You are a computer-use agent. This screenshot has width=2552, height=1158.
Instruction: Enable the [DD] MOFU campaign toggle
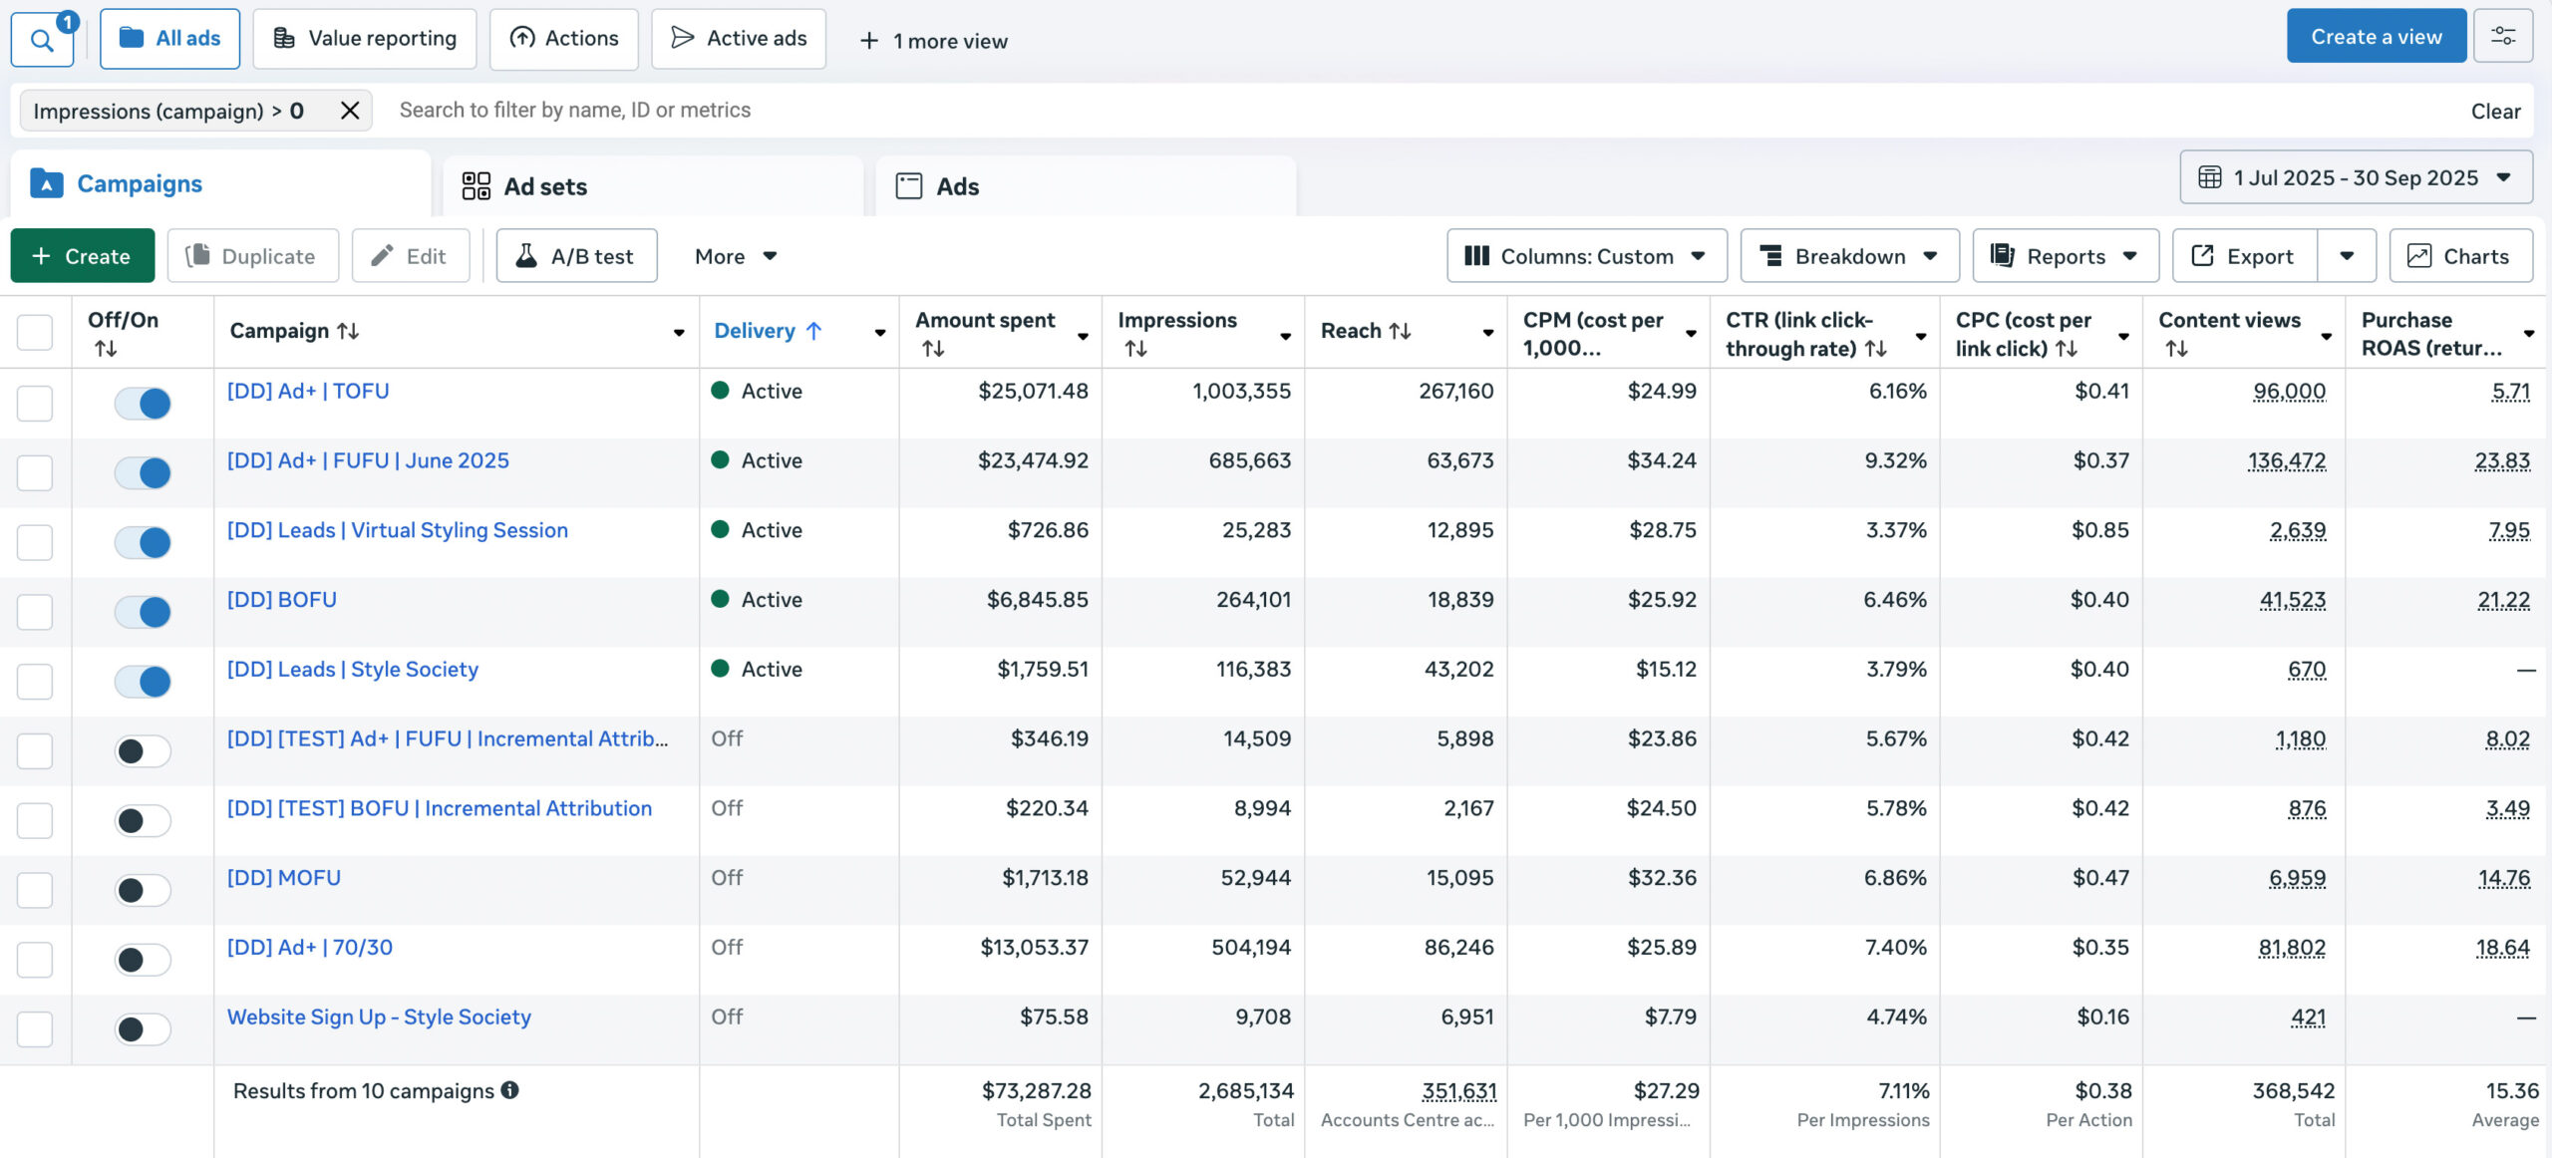click(x=143, y=890)
